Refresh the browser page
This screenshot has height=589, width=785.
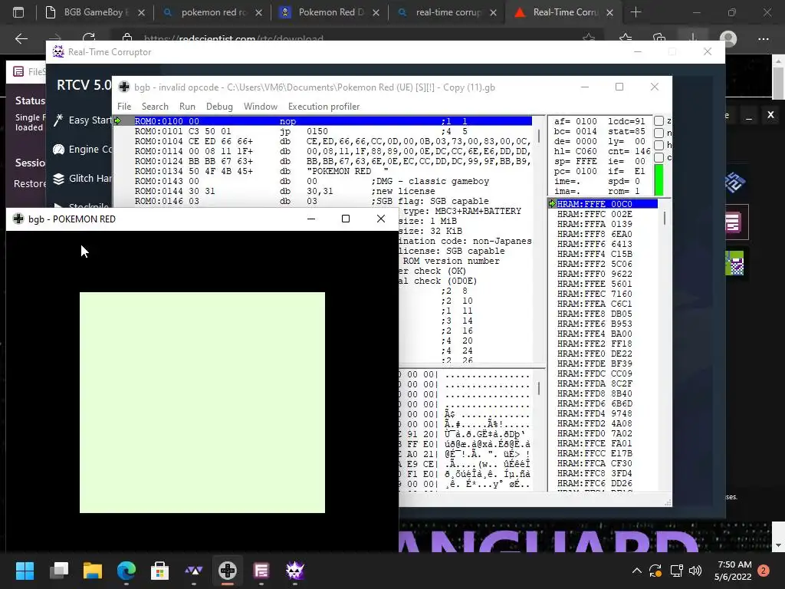click(89, 38)
